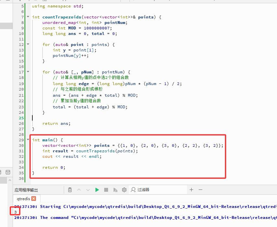Focus the 过滤器 filter input field
Viewport: 277px width, 227px height.
coord(158,190)
